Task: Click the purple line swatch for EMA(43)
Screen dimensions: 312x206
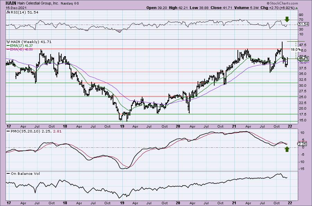Action: tap(8, 49)
